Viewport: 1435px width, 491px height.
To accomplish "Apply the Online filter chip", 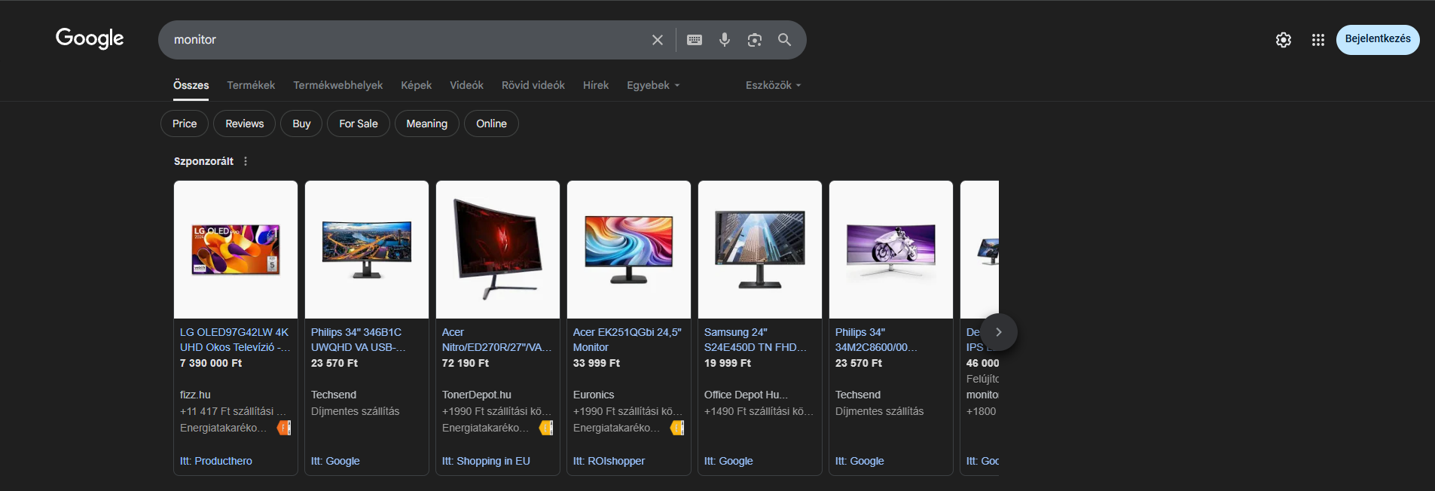I will tap(491, 124).
